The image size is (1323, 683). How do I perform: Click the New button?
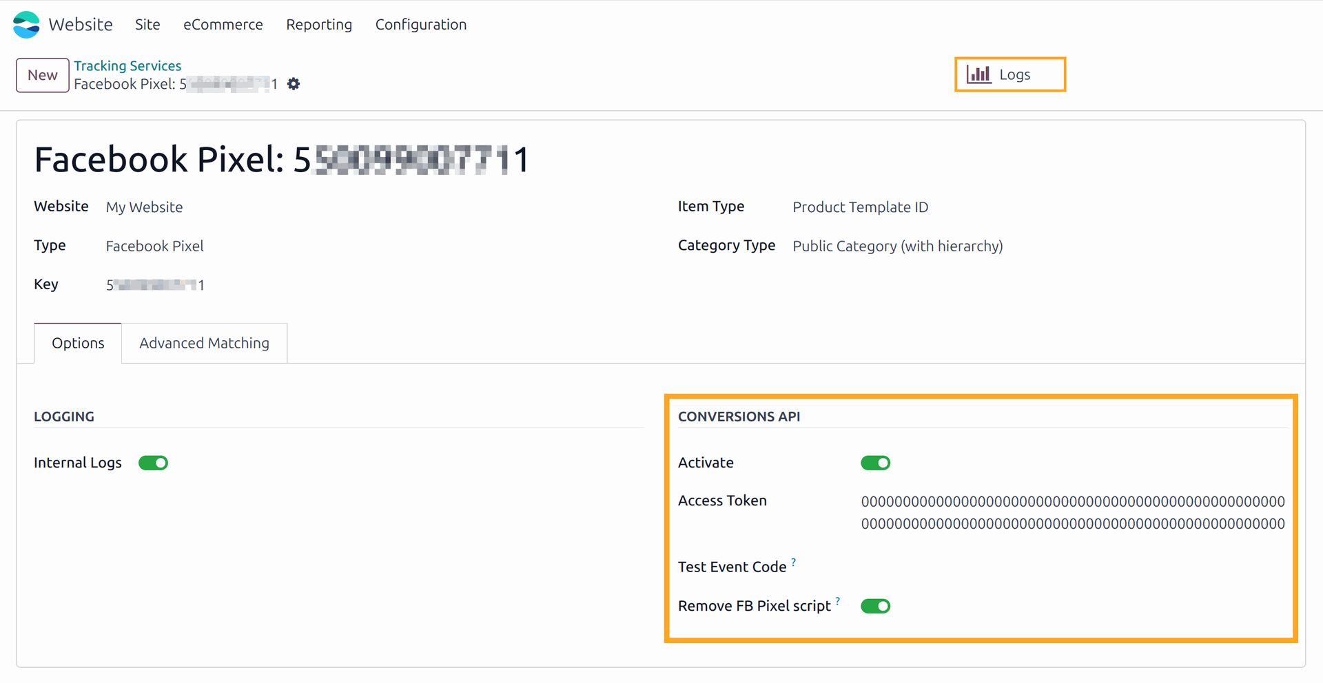tap(43, 75)
